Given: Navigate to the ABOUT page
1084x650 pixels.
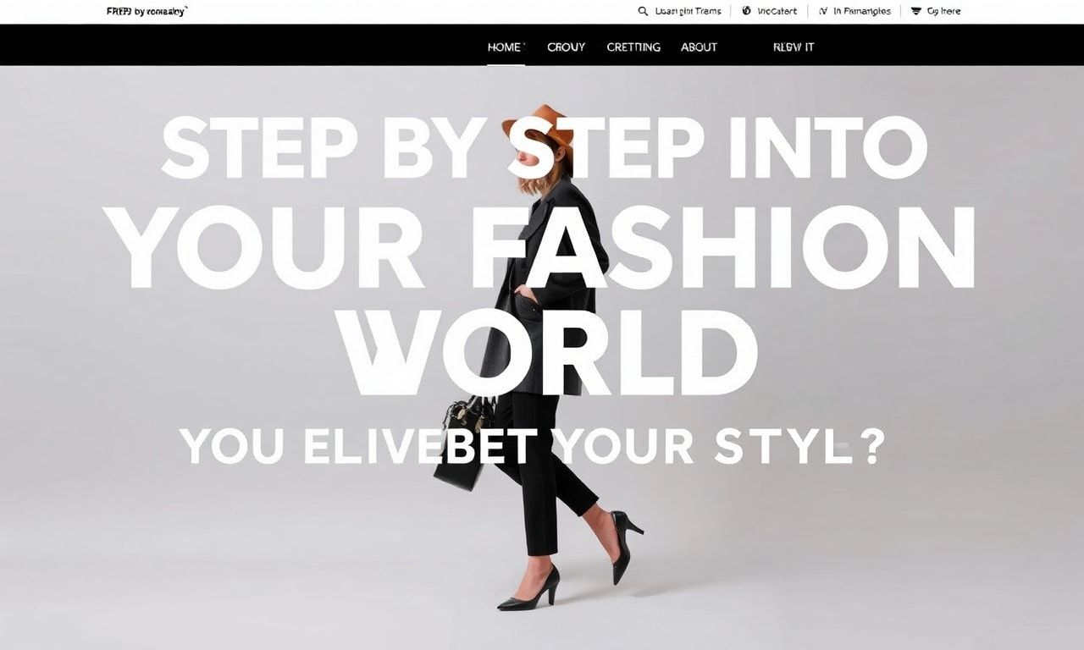Looking at the screenshot, I should pos(700,47).
